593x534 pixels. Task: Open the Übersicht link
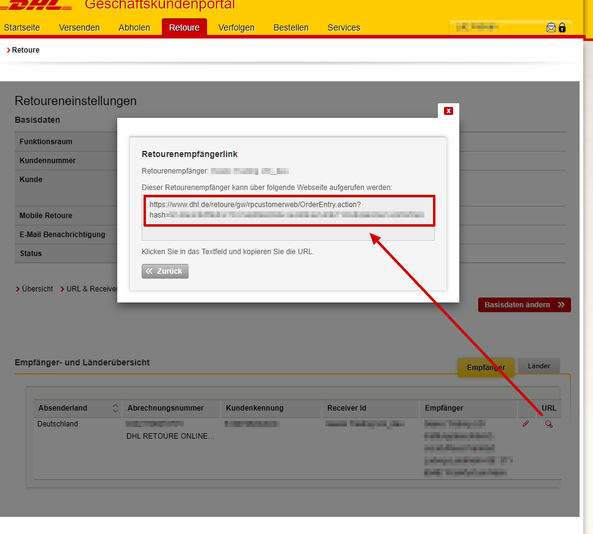click(37, 289)
